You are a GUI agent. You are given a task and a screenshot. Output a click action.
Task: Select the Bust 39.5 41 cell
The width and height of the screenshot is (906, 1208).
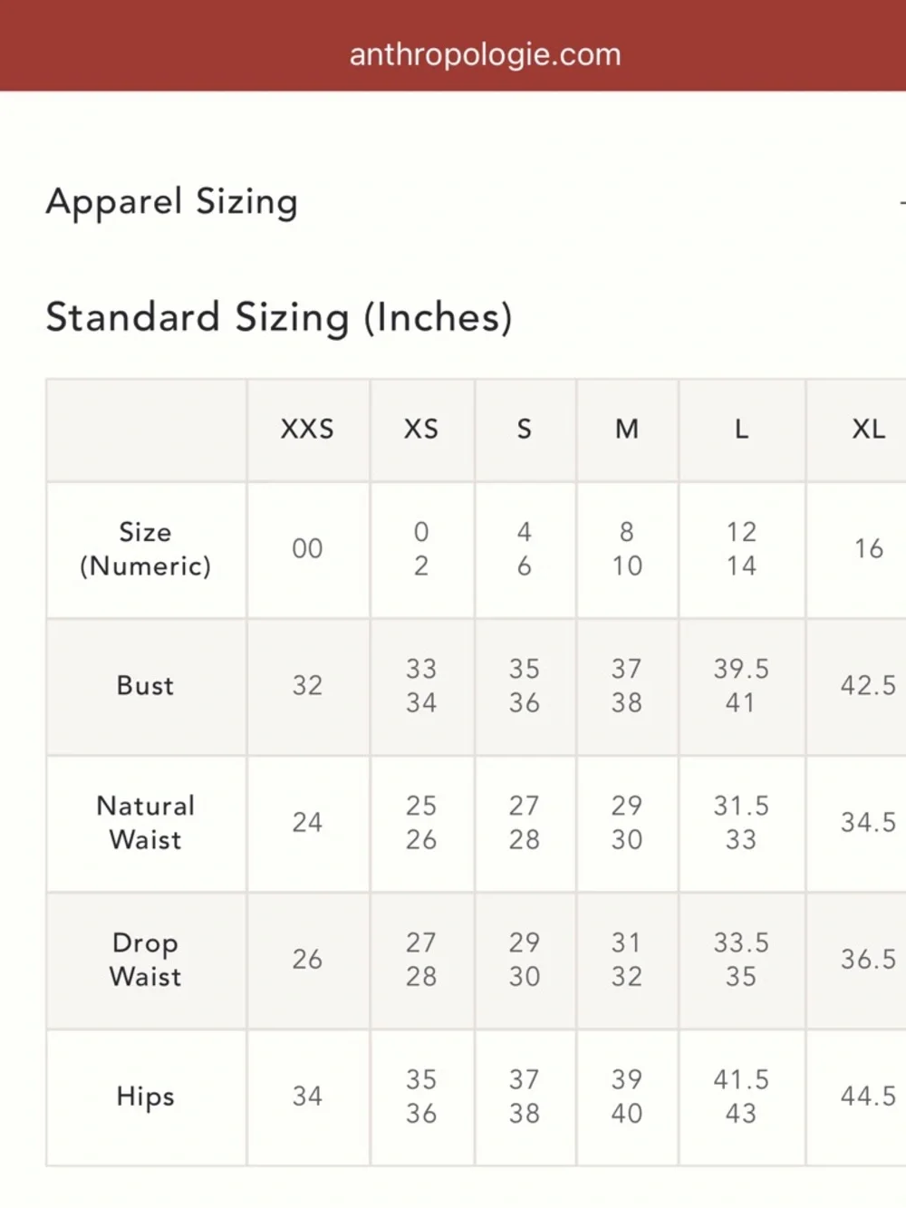[x=741, y=686]
